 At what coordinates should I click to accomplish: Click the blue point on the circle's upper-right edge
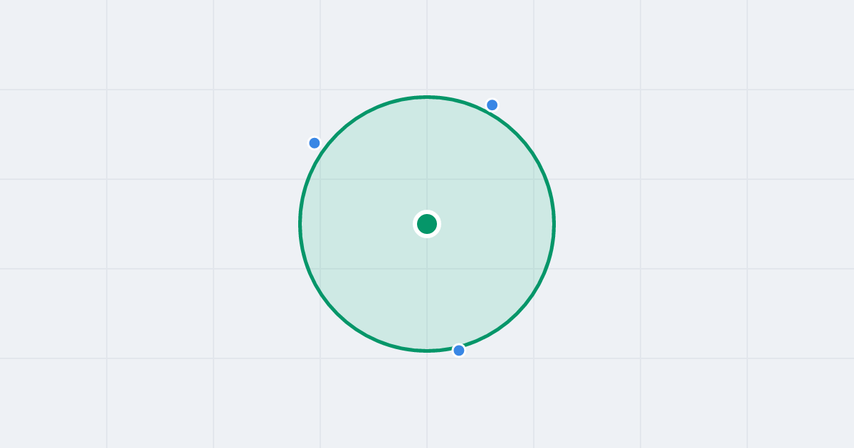click(492, 105)
